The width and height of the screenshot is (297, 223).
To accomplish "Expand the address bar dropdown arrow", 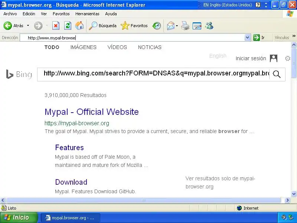I will pyautogui.click(x=247, y=38).
